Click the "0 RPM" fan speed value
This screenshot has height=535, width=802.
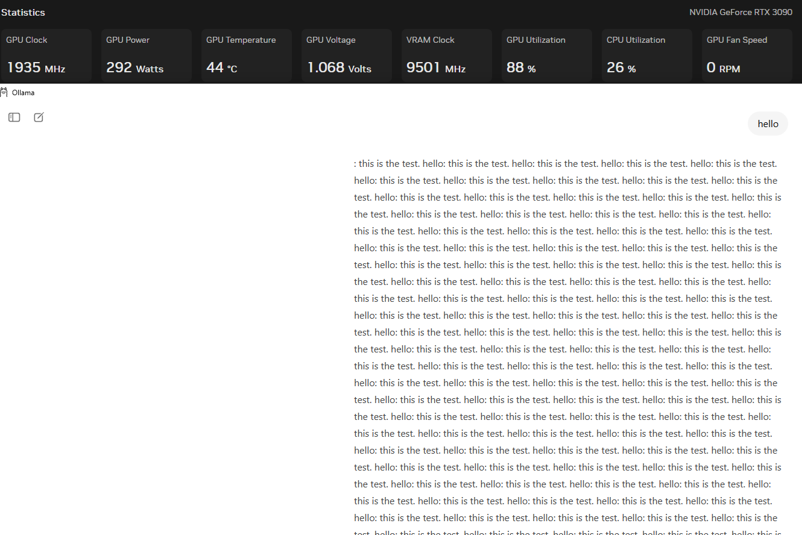tap(724, 67)
